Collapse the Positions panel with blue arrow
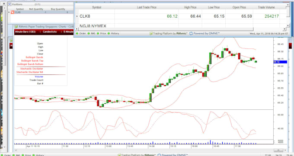294x156 pixels. click(x=10, y=4)
